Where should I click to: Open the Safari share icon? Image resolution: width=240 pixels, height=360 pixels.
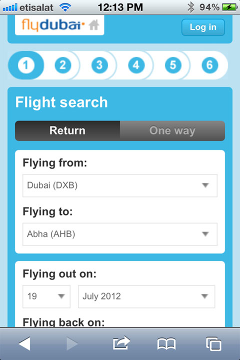click(x=121, y=343)
